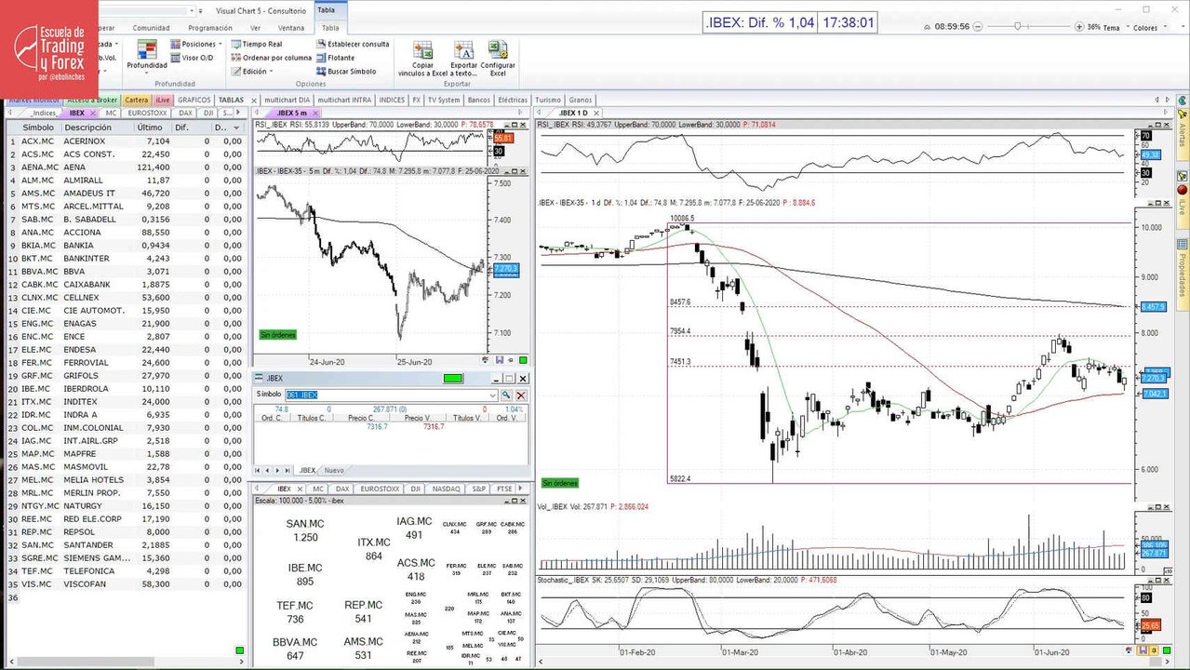Switch to multichart DIA workspace
1190x670 pixels.
(287, 100)
